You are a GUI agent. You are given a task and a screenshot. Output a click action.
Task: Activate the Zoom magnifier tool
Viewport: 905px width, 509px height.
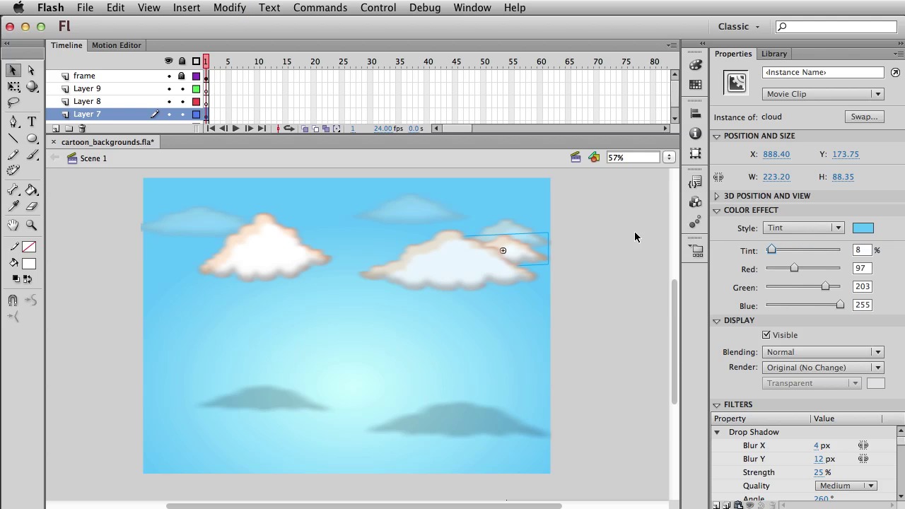coord(32,225)
